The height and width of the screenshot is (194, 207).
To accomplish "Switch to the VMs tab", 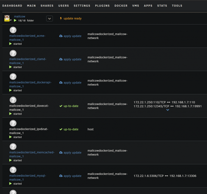I will point(136,6).
